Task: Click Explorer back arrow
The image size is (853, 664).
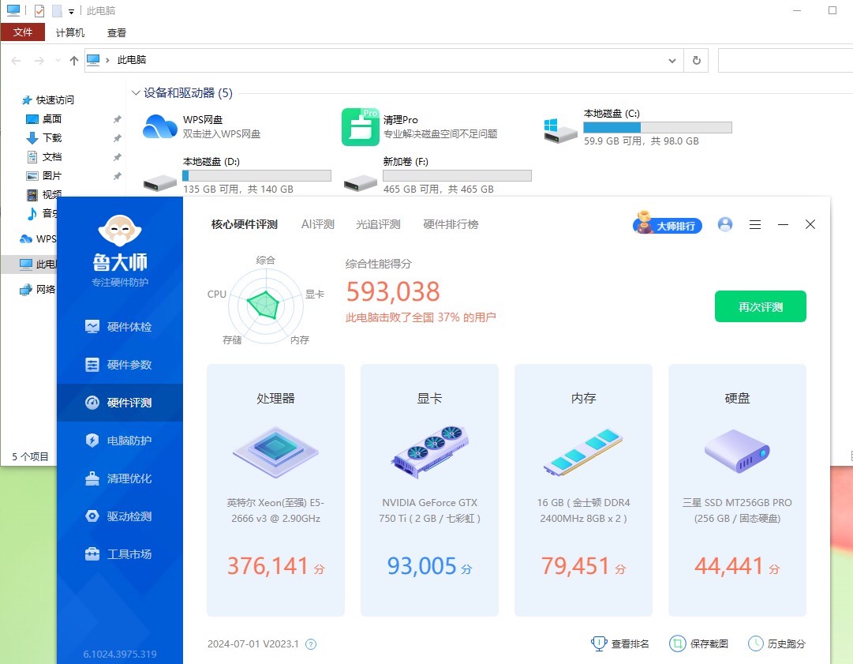Action: (17, 61)
